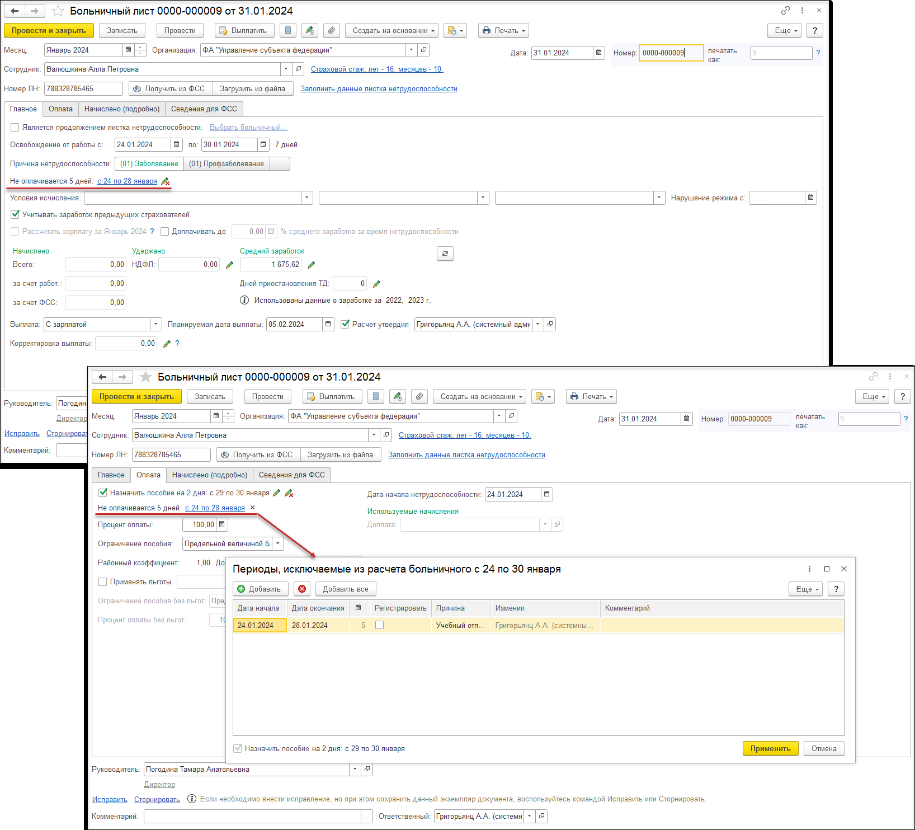Screen dimensions: 915x830
Task: Click the favorite star in the rear window title
Action: pyautogui.click(x=58, y=11)
